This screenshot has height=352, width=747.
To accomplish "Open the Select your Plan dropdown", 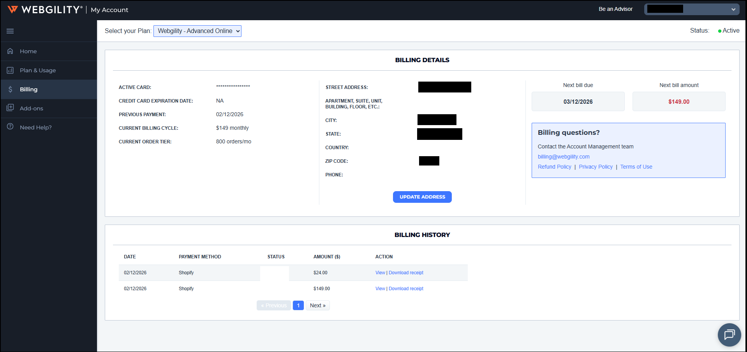I will (197, 31).
